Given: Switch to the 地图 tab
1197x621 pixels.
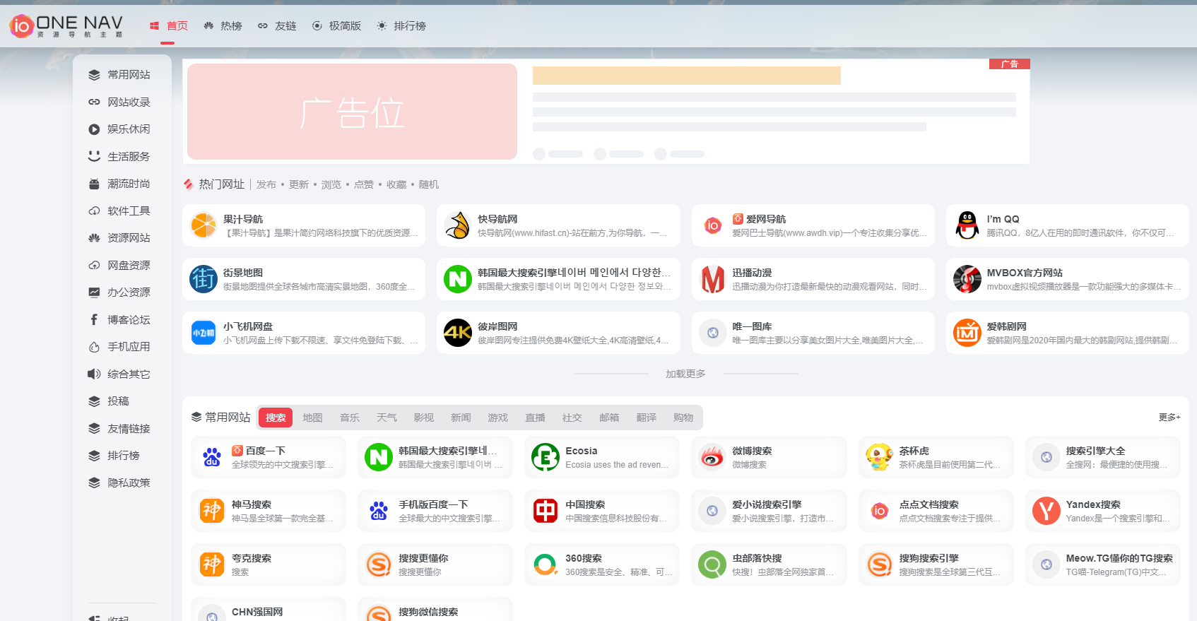Looking at the screenshot, I should (x=312, y=418).
